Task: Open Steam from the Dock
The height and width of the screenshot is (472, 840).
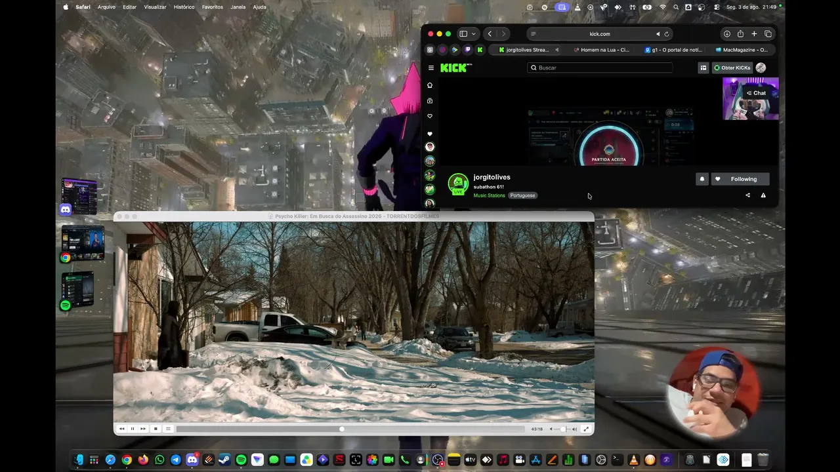Action: coord(224,460)
